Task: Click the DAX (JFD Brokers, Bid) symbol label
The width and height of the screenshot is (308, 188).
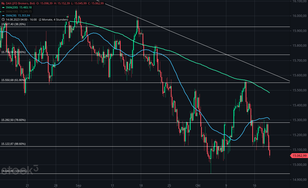Action: [x=20, y=3]
